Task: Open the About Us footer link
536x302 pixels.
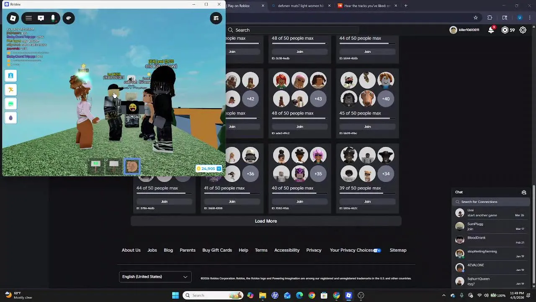Action: [131, 250]
